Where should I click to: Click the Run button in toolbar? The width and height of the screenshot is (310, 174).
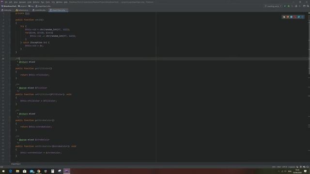[x=285, y=6]
